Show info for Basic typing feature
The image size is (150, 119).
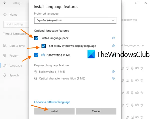point(113,72)
